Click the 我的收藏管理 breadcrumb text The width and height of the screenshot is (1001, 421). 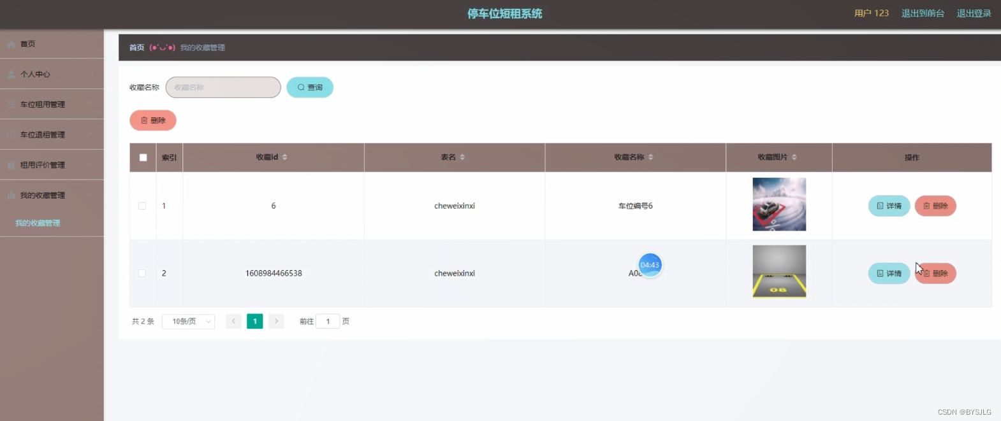tap(202, 48)
